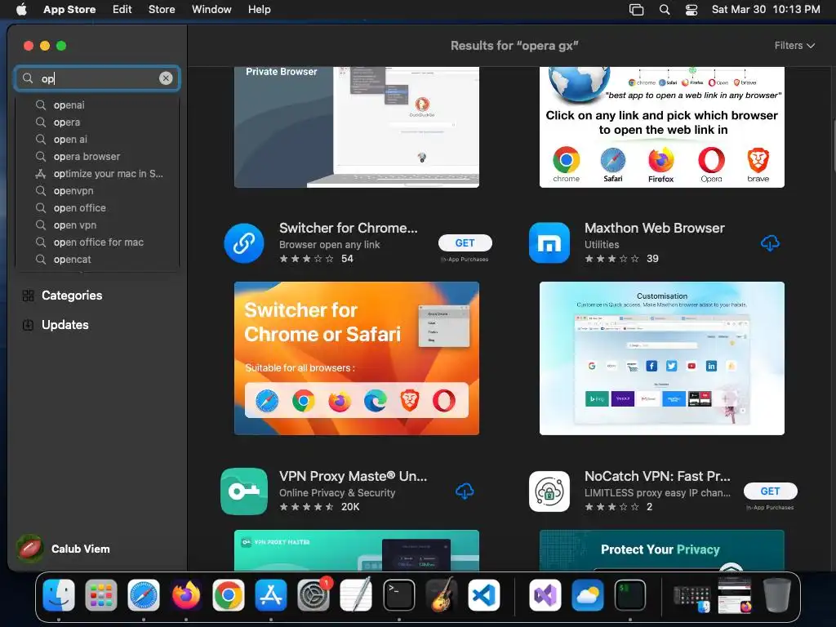
Task: Open the Store menu
Action: click(x=162, y=10)
